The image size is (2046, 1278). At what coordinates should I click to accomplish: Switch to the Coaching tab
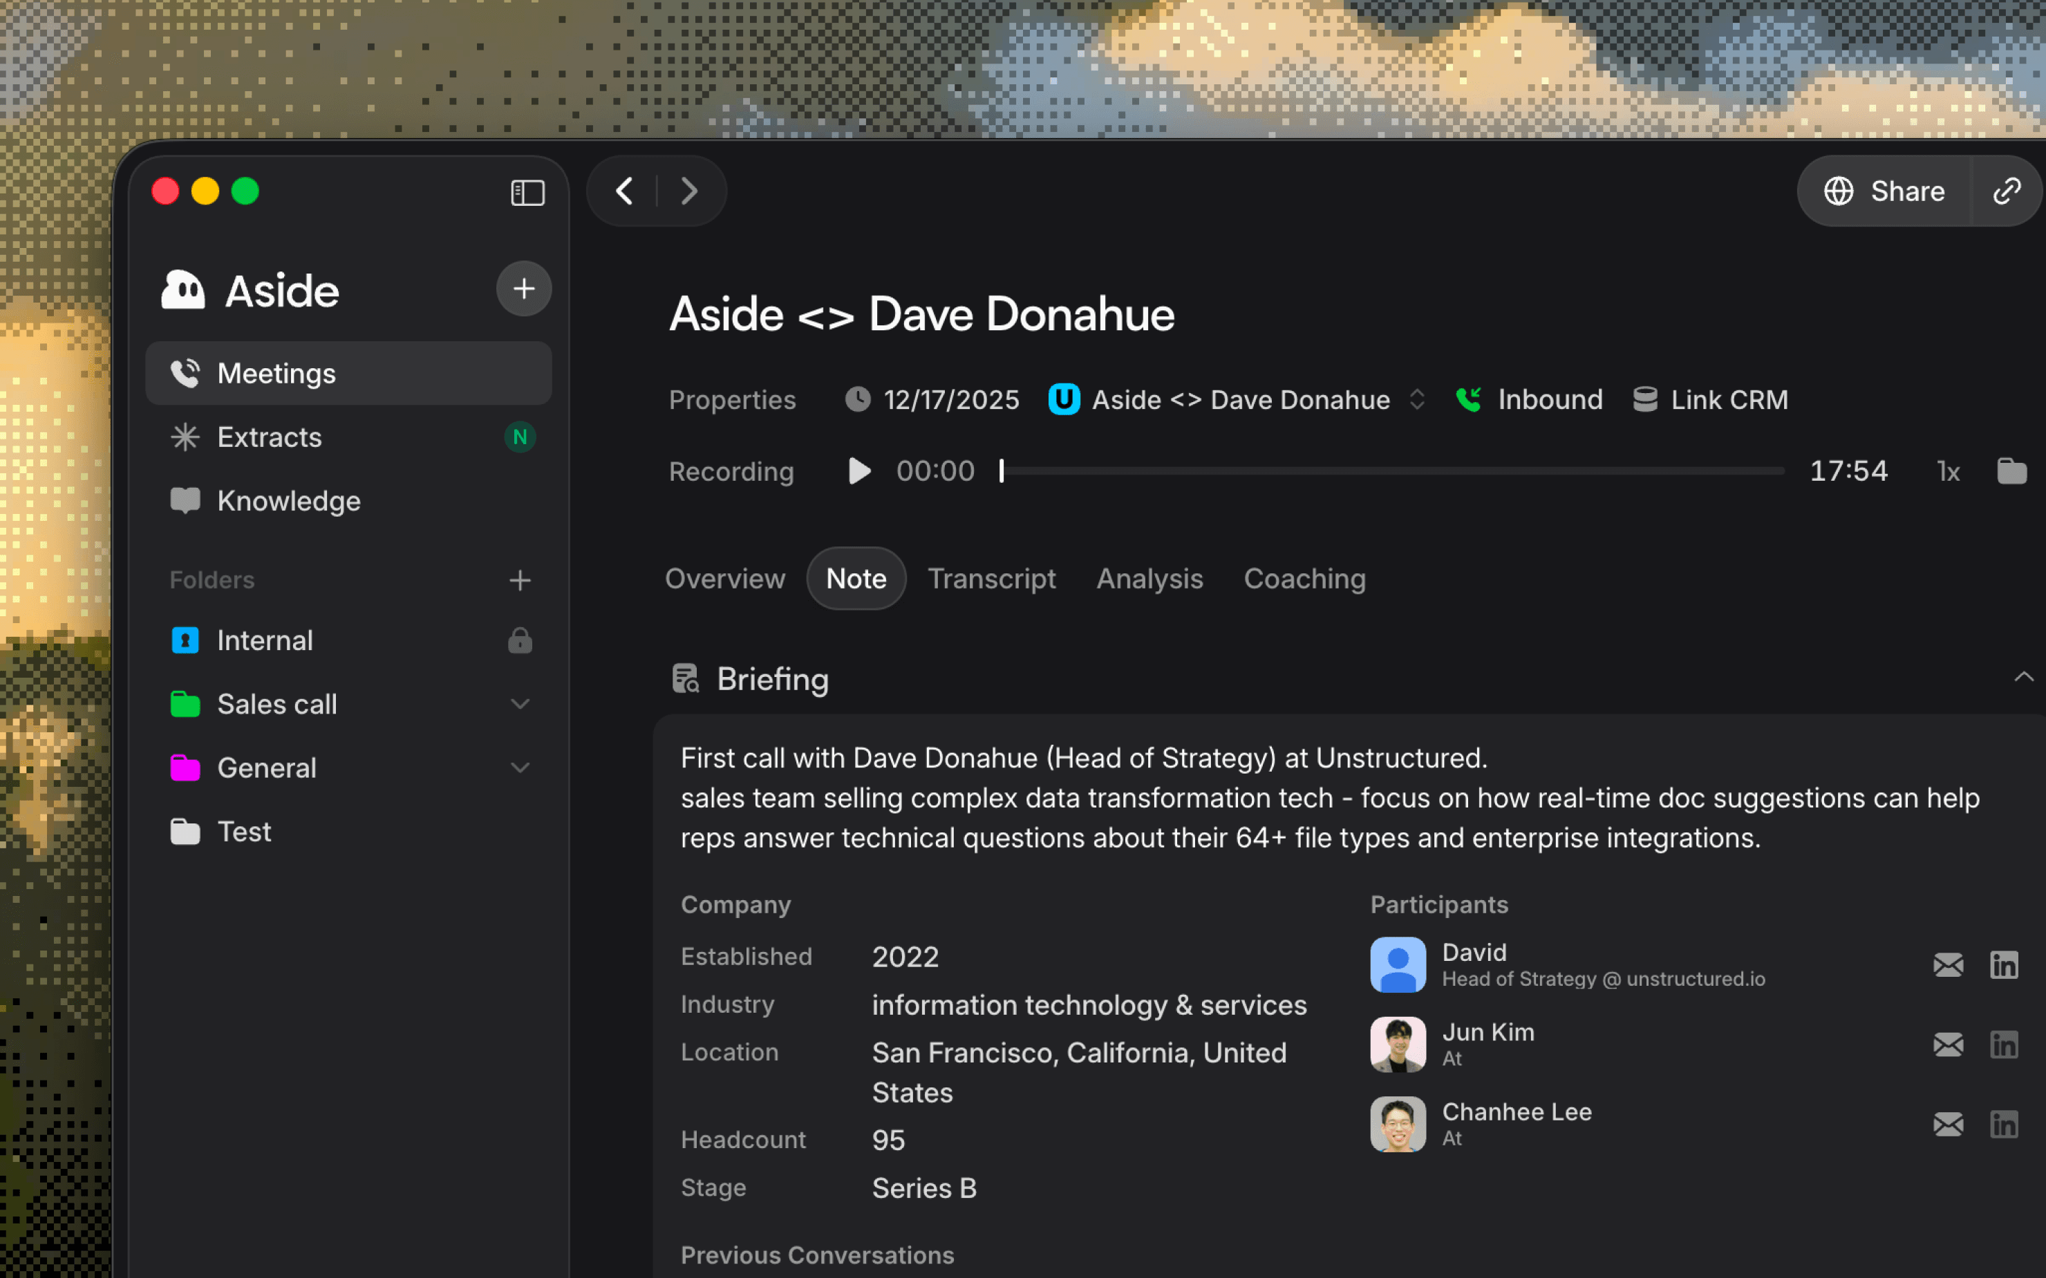click(1304, 579)
